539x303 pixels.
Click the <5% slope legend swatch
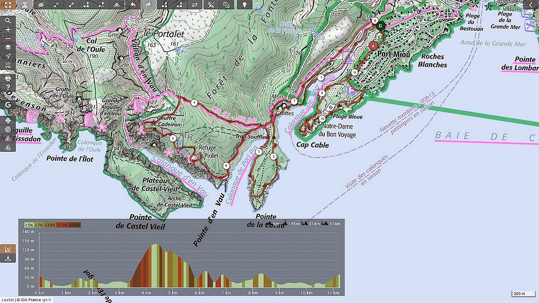click(29, 225)
